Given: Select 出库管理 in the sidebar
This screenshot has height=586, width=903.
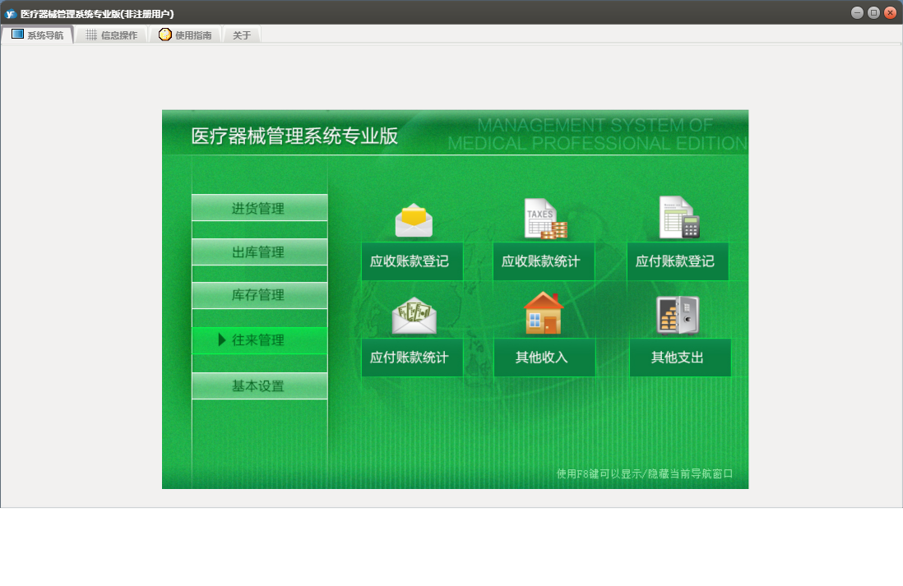Looking at the screenshot, I should (x=259, y=252).
